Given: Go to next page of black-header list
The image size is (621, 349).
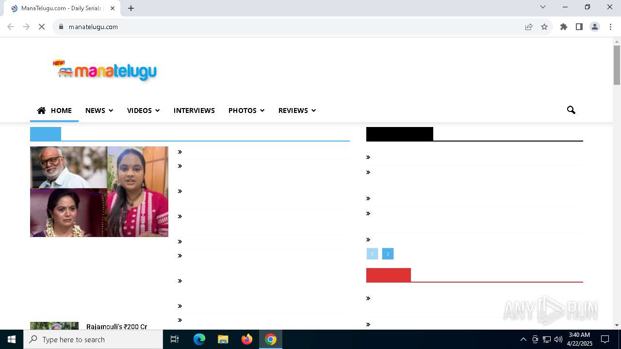Looking at the screenshot, I should tap(388, 254).
